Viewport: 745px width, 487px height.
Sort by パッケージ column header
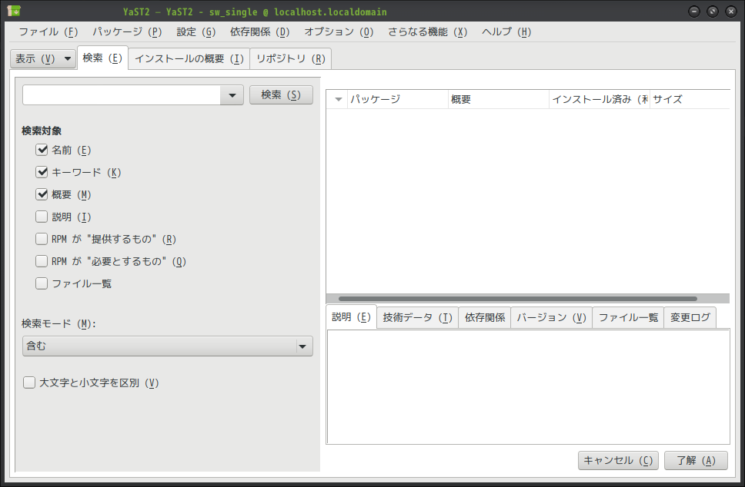[x=398, y=100]
